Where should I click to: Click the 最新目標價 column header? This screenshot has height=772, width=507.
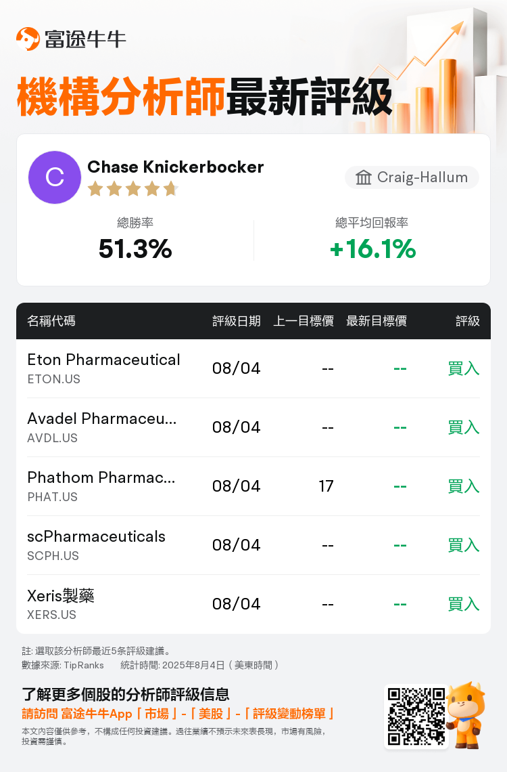coord(377,321)
